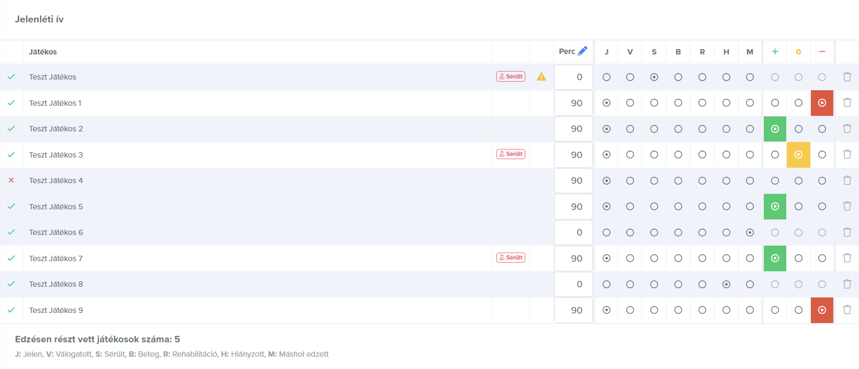
Task: Delete Teszt Játékos 4 with its trash icon
Action: (847, 180)
